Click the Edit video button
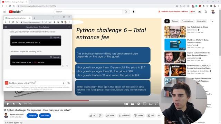Image resolution: width=221 pixels, height=124 pixels. [x=45, y=116]
